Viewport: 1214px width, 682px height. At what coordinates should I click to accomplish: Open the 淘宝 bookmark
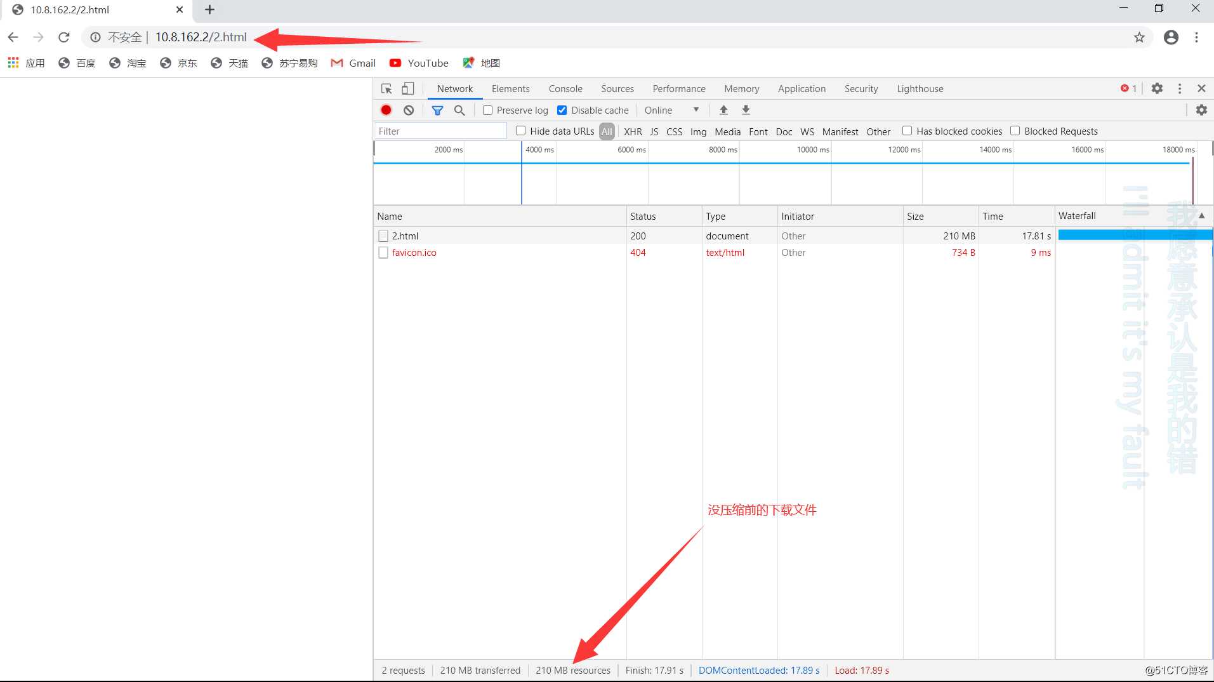tap(128, 63)
